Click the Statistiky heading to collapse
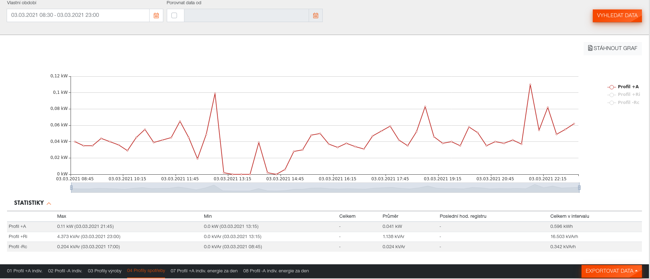This screenshot has width=650, height=279. 29,203
